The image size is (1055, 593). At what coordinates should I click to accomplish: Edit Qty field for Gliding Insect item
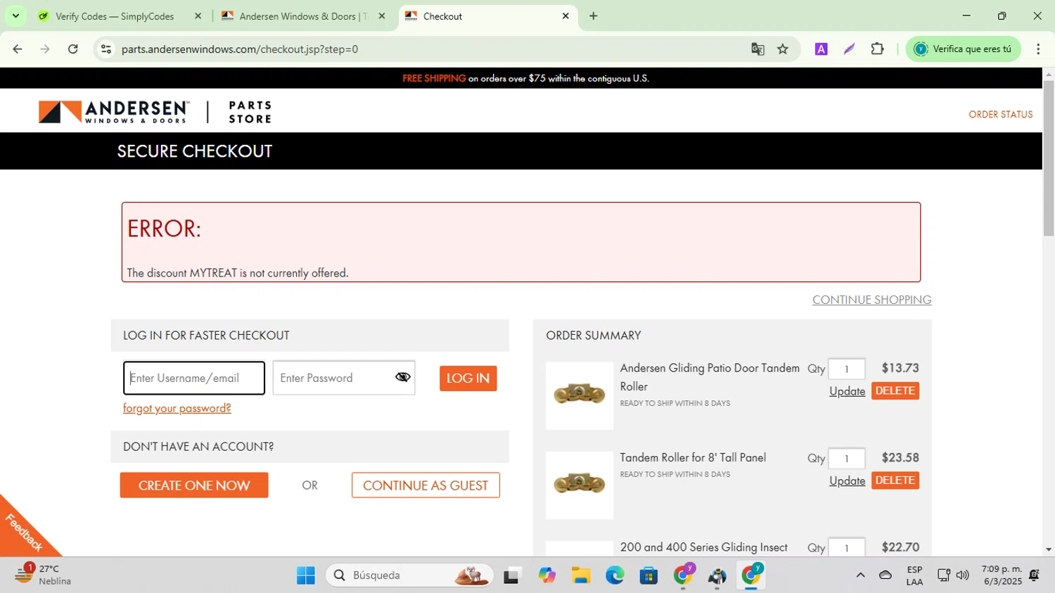(846, 547)
